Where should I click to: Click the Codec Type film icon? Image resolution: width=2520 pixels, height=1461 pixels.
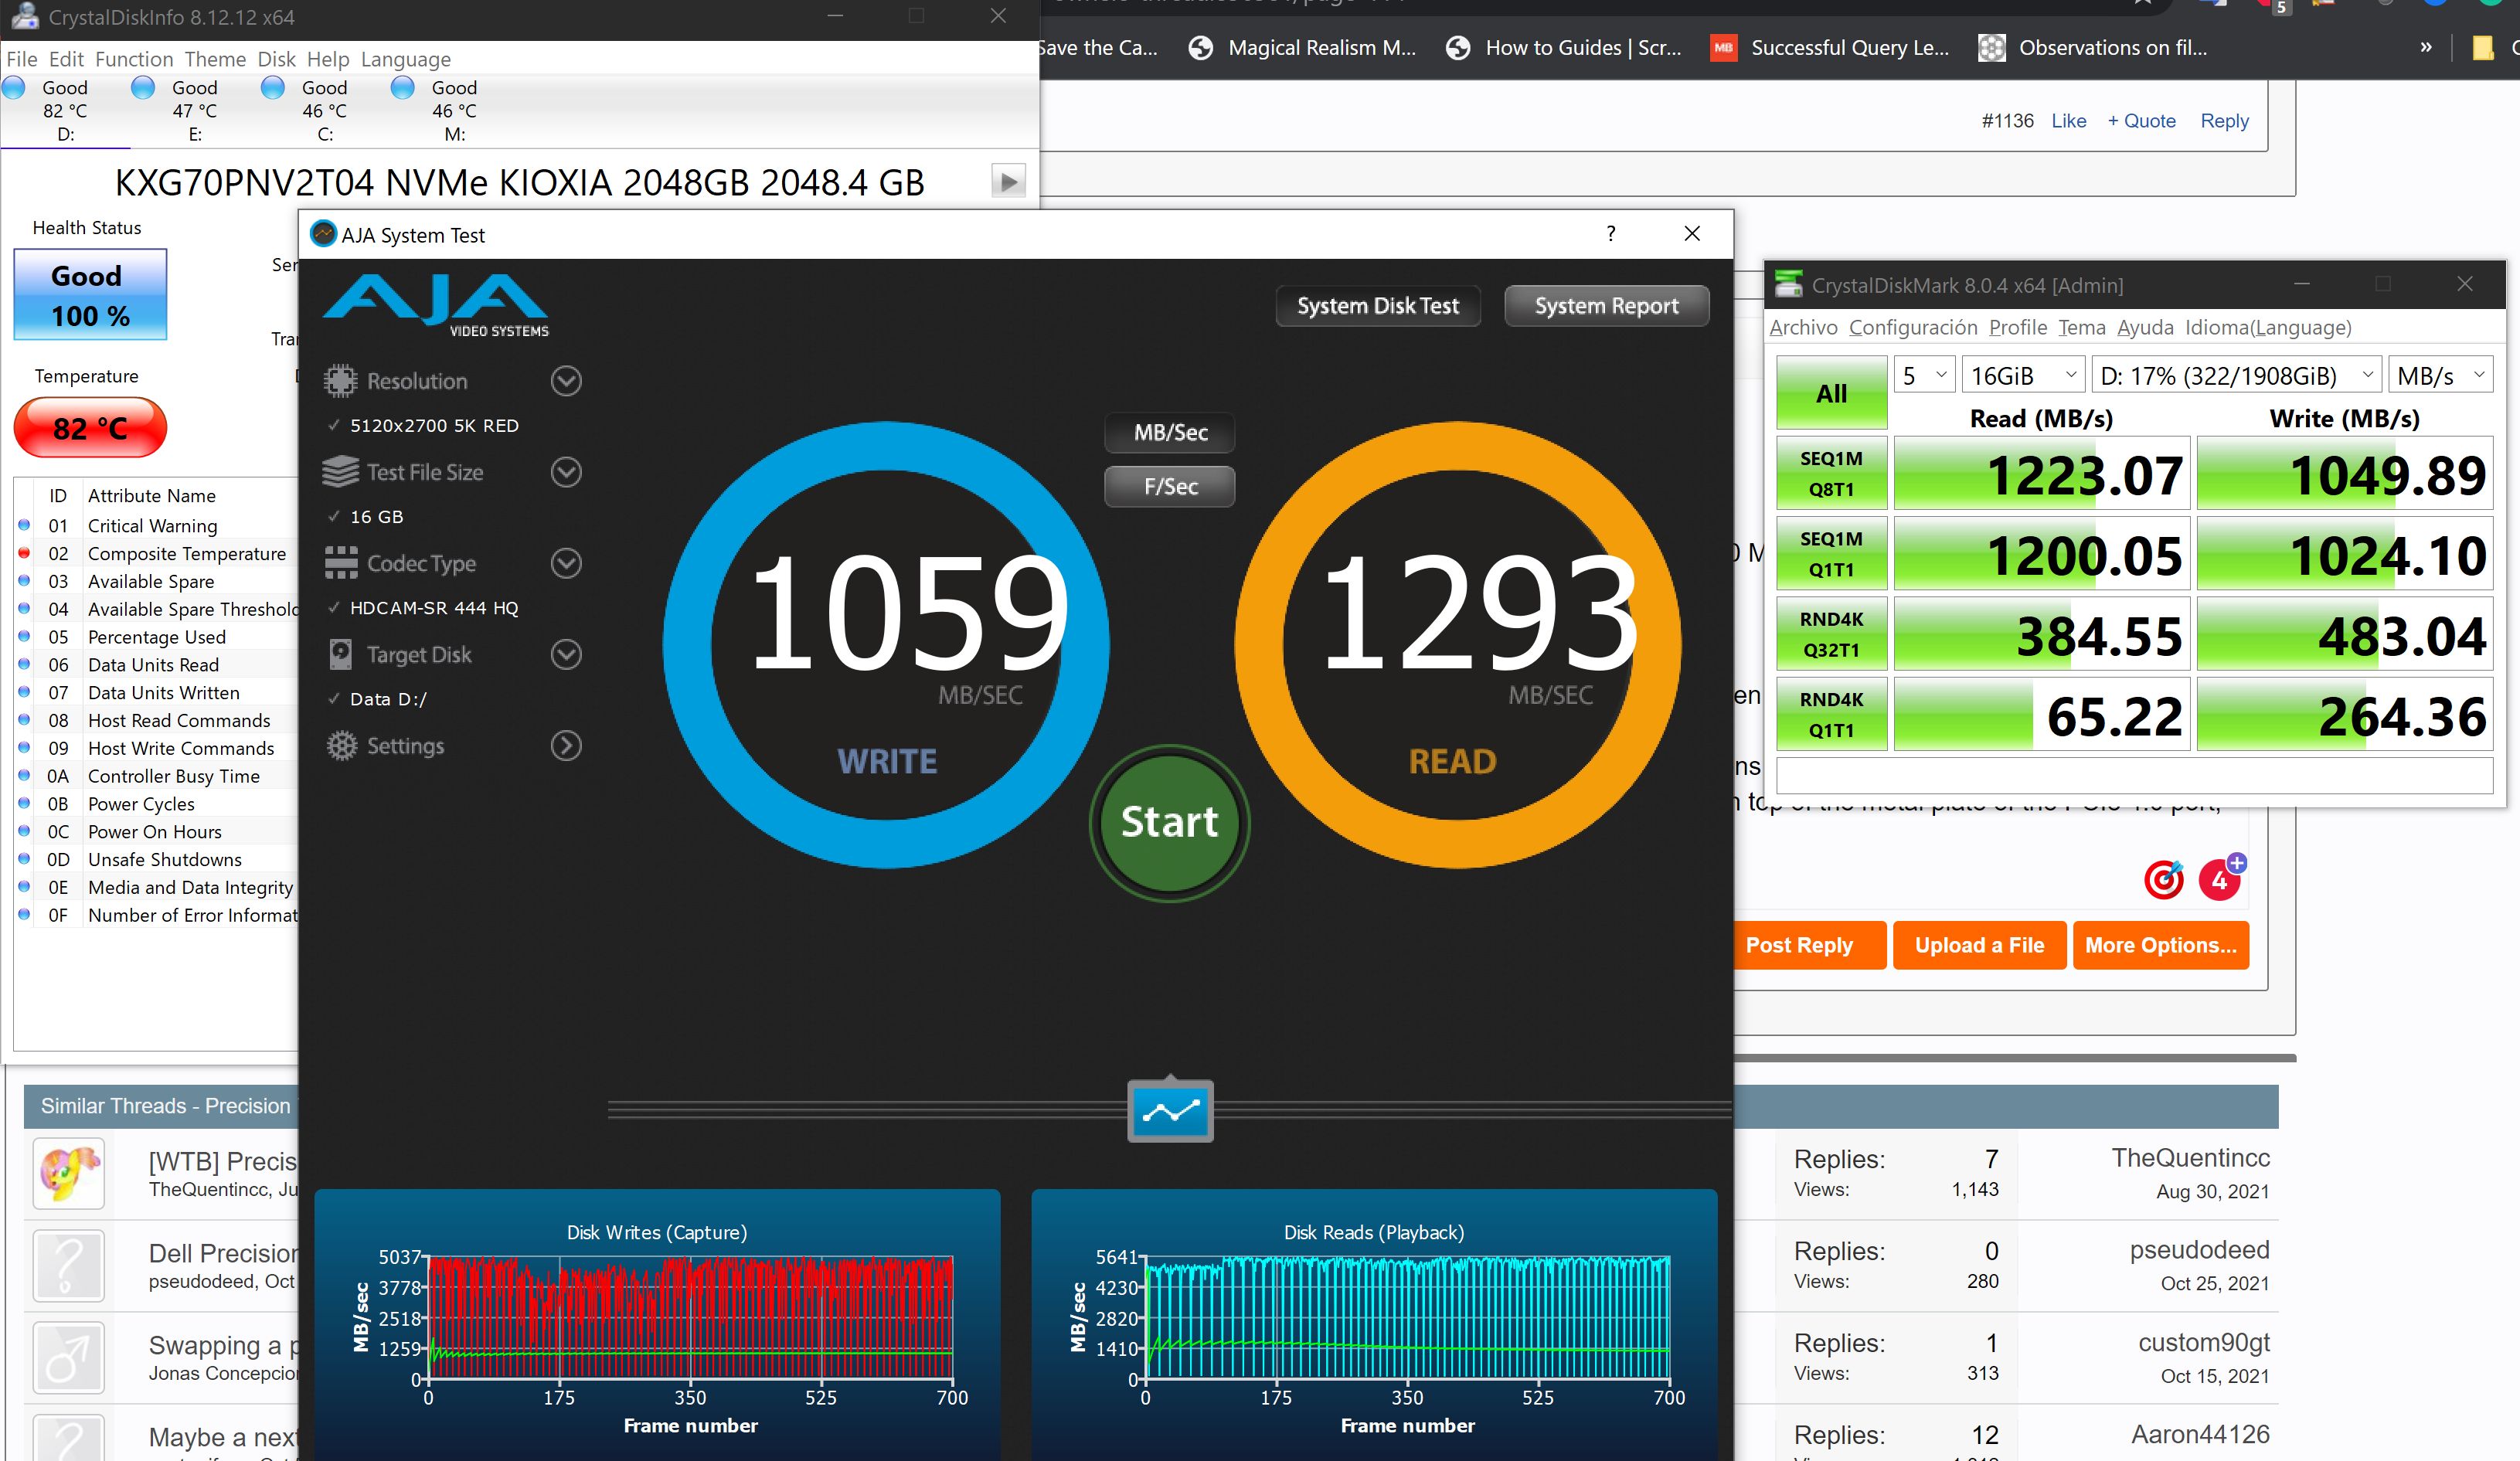tap(340, 563)
